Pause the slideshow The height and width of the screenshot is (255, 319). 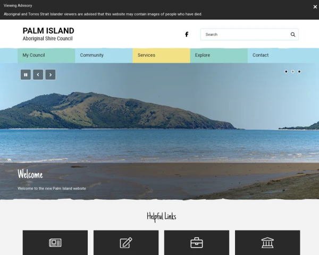tap(26, 75)
